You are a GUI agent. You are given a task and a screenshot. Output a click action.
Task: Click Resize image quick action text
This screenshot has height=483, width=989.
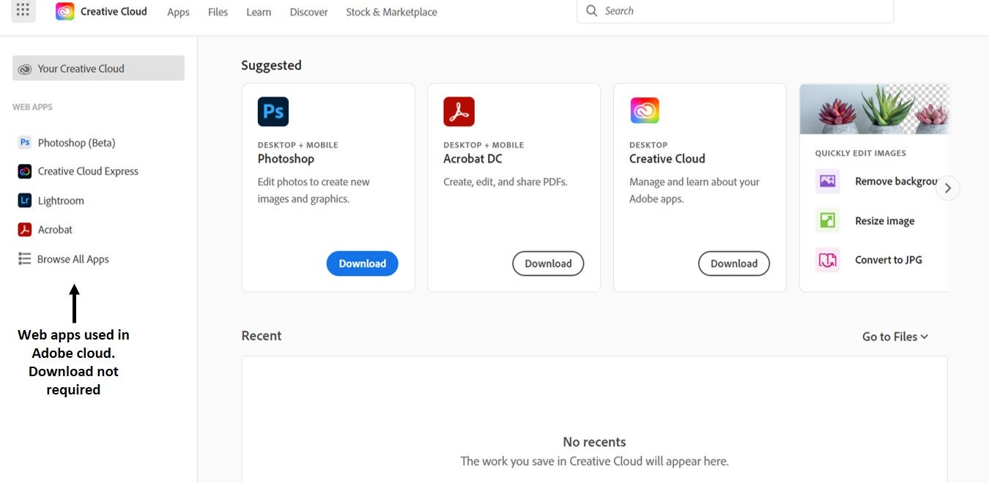pyautogui.click(x=885, y=221)
